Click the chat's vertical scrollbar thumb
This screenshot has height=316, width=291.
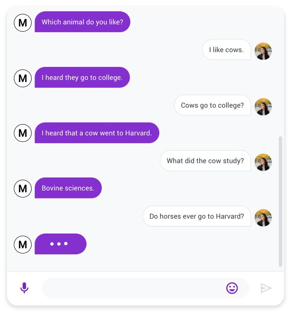(x=280, y=201)
